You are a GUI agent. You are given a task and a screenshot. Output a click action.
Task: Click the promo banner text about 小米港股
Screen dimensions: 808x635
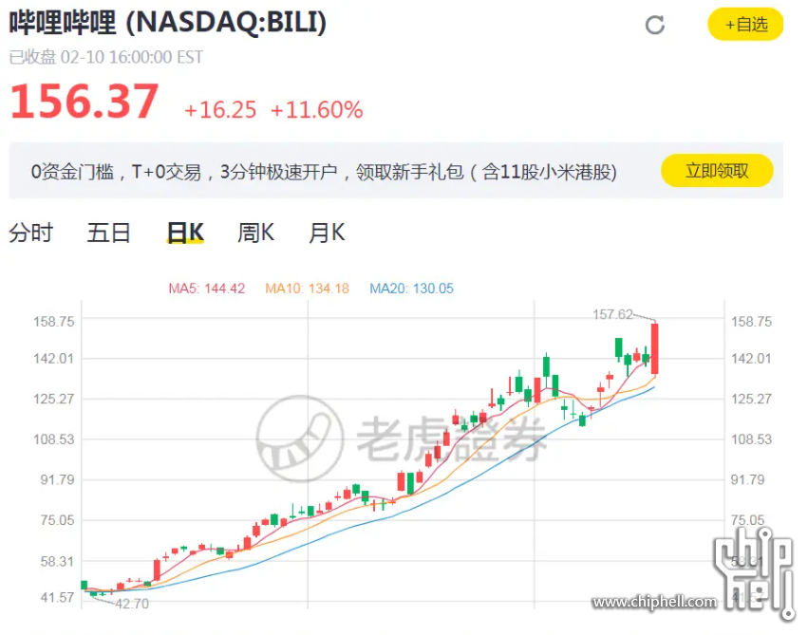coord(324,172)
